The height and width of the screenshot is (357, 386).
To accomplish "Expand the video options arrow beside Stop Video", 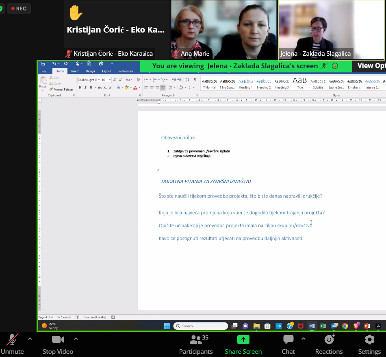I will point(76,339).
